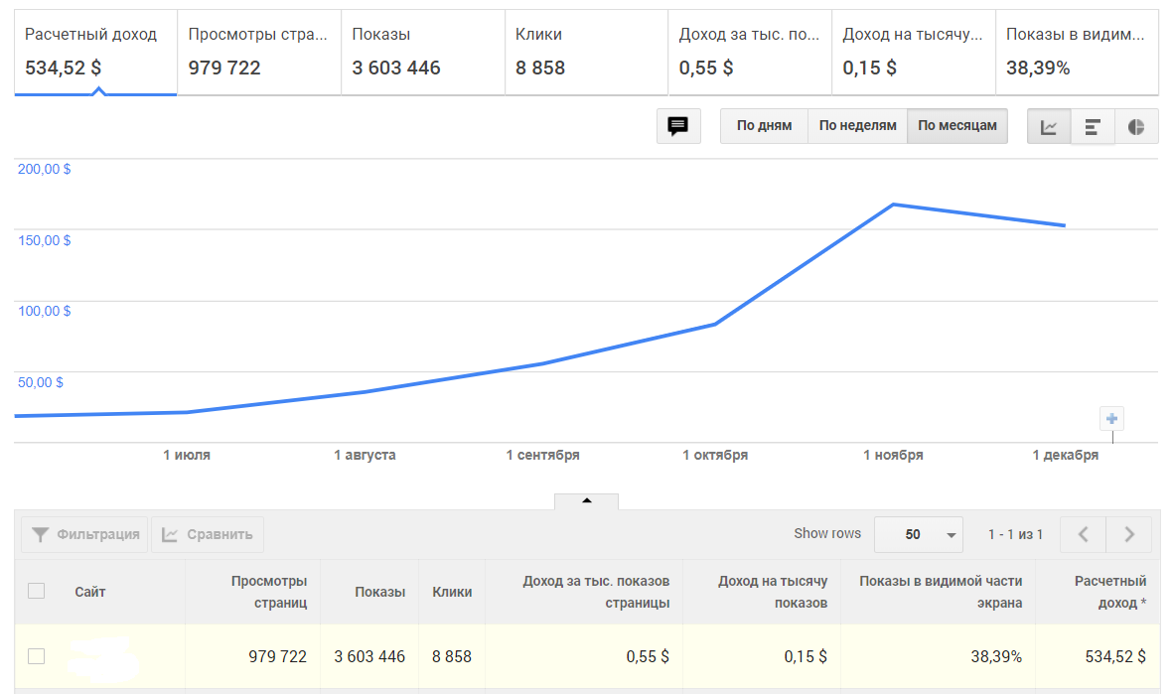Click the Сравнить compare button
The image size is (1173, 694).
(x=208, y=534)
